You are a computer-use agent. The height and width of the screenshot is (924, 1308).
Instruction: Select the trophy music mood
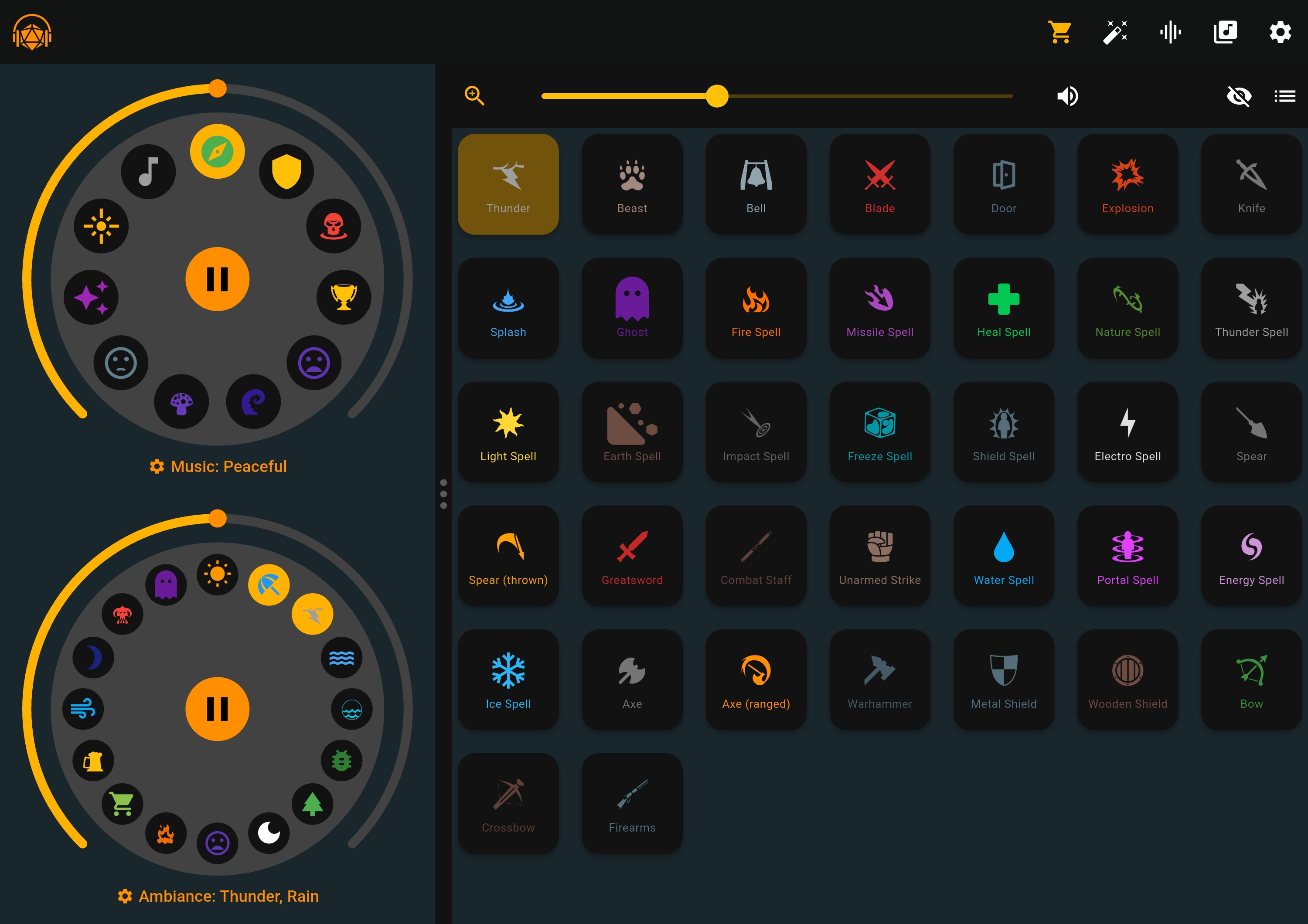[x=344, y=297]
